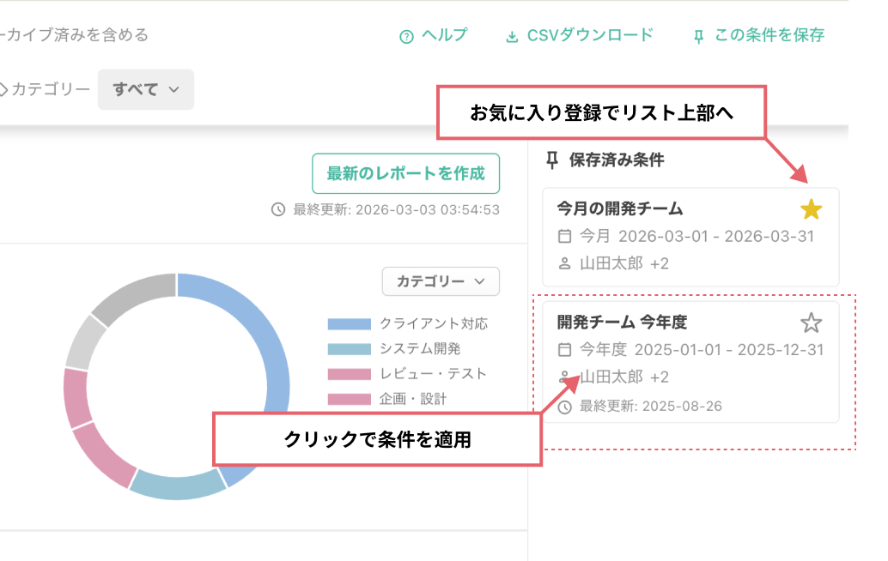The width and height of the screenshot is (888, 561).
Task: Unfavorite 今月の開発チーム via its yellow star
Action: [x=812, y=207]
